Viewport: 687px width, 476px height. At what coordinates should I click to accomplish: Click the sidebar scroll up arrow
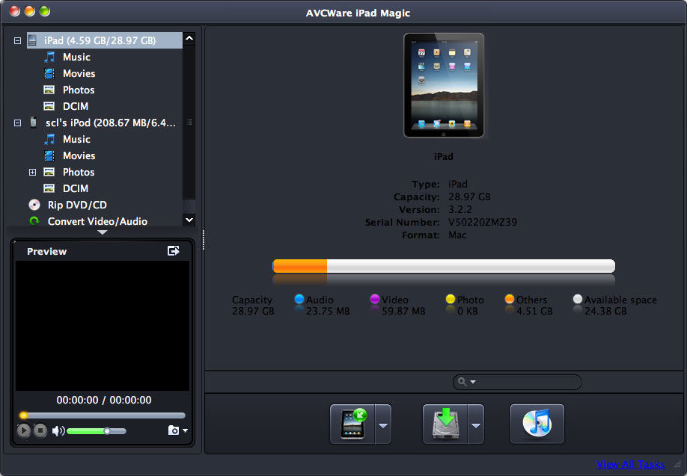tap(189, 39)
